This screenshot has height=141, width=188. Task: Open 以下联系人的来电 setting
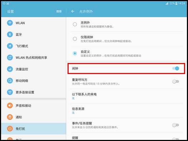(x=127, y=96)
